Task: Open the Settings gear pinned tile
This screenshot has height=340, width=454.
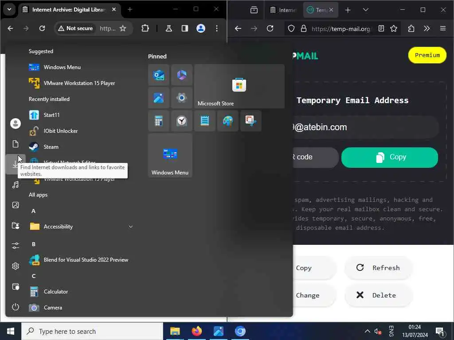Action: tap(181, 98)
